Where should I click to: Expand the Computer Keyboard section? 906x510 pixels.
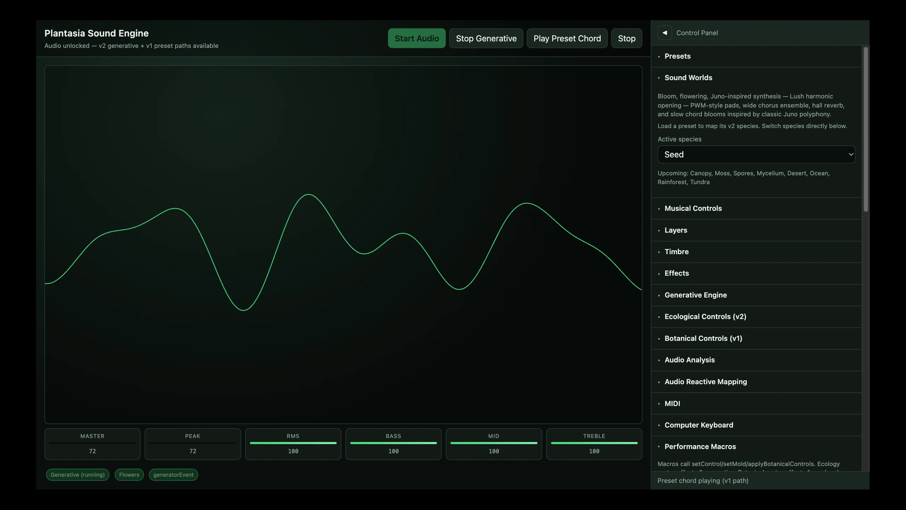tap(756, 425)
